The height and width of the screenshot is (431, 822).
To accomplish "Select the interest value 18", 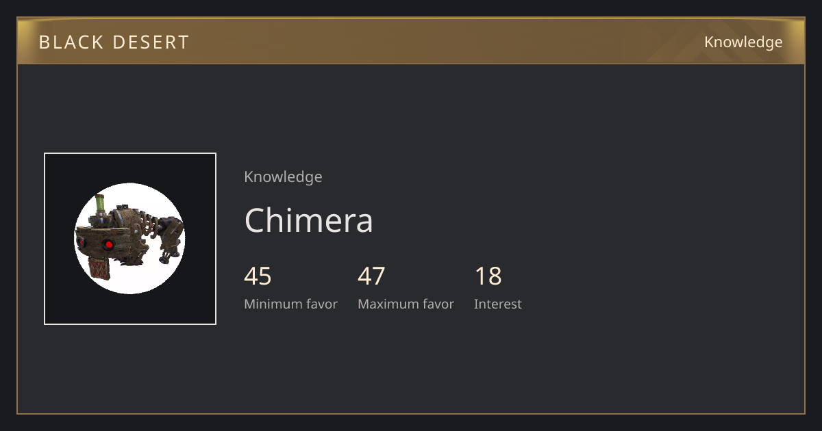I will (488, 276).
